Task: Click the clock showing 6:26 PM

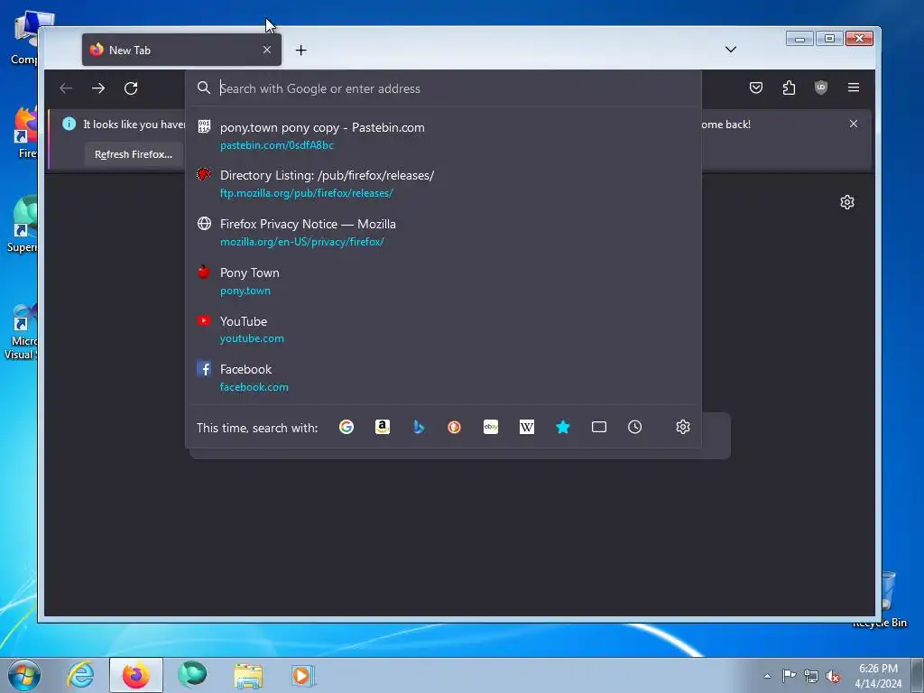Action: (x=878, y=669)
